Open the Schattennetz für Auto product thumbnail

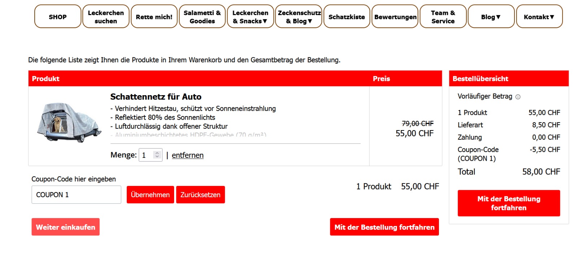69,123
